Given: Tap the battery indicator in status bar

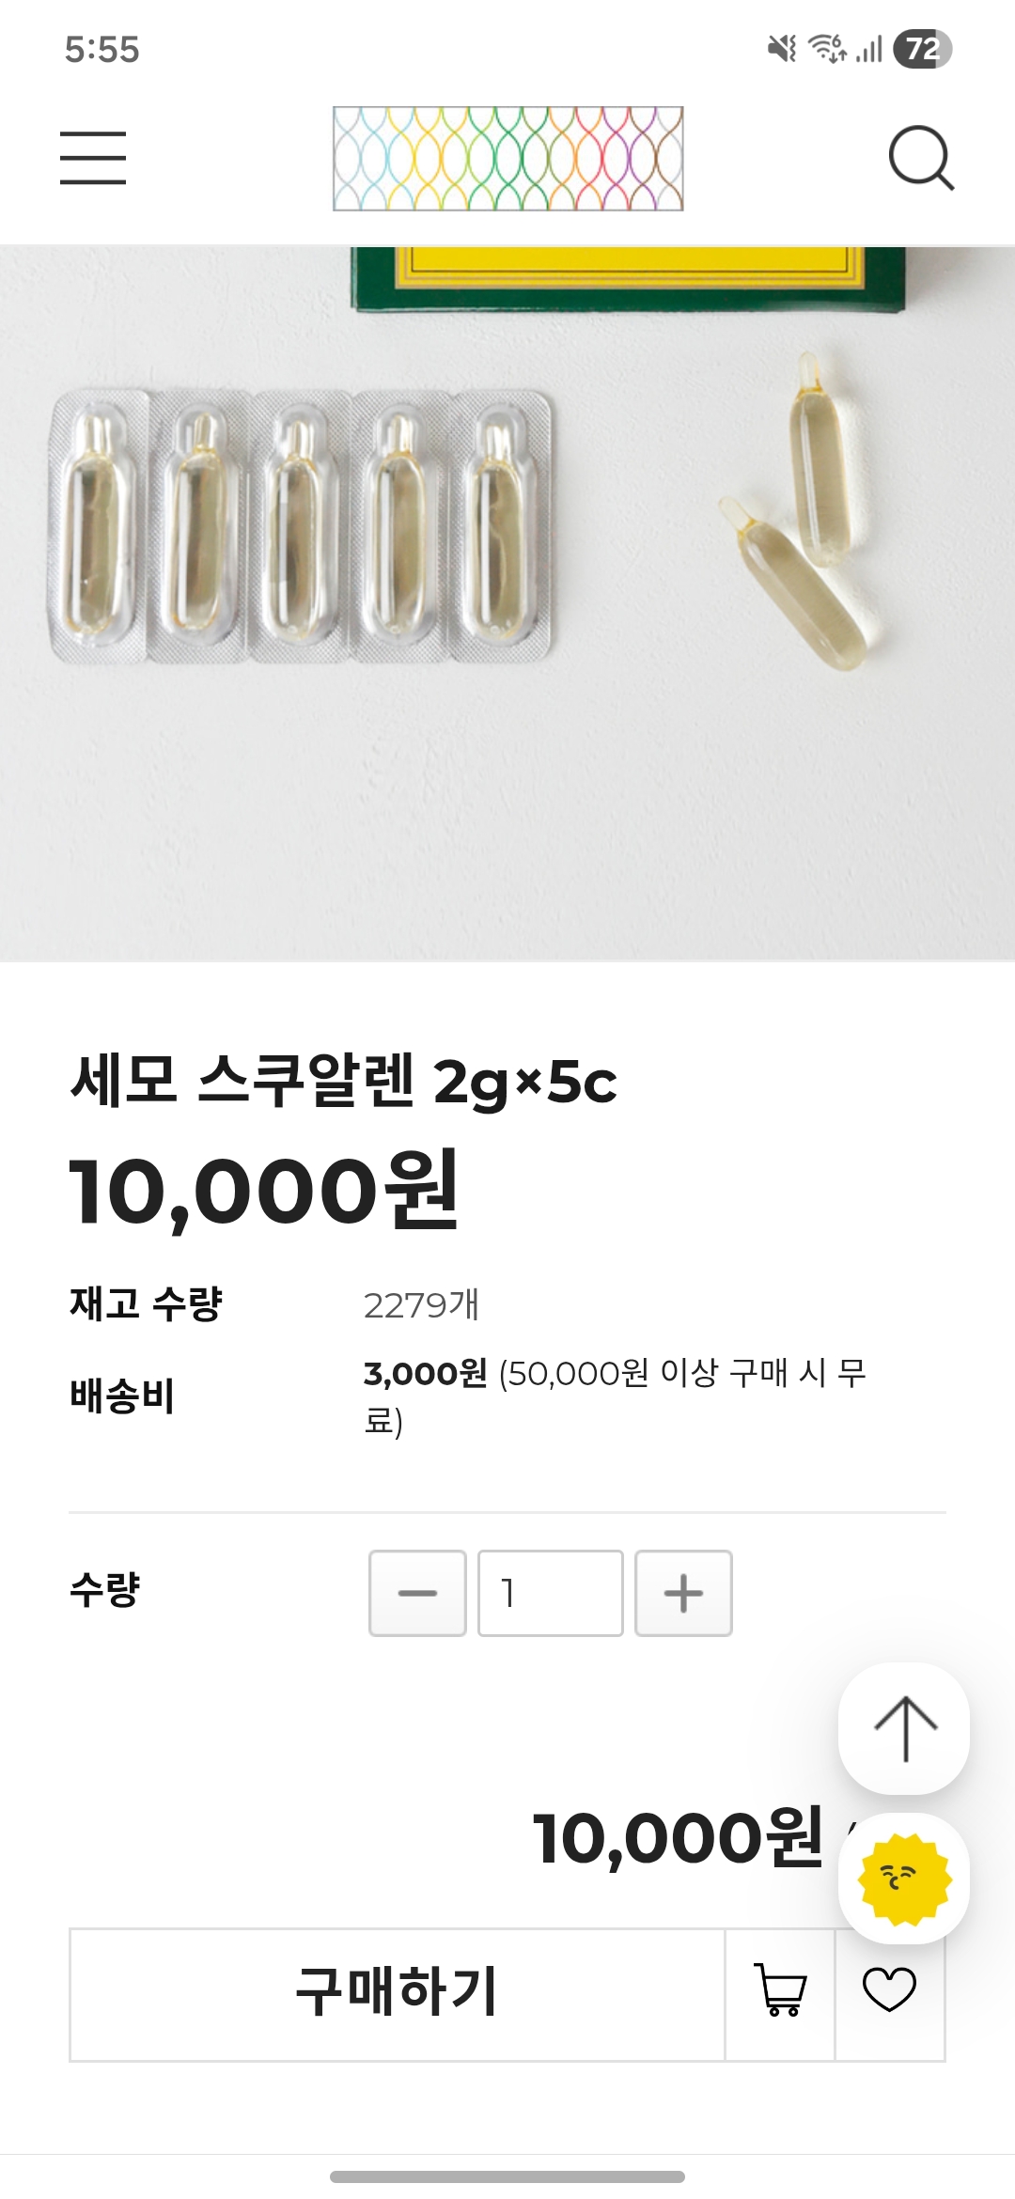Looking at the screenshot, I should pos(922,49).
